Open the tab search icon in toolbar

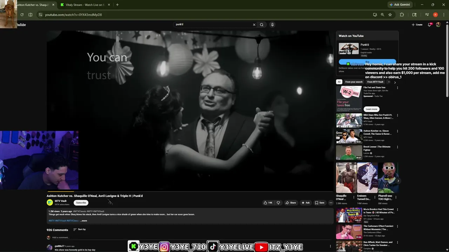click(x=414, y=15)
